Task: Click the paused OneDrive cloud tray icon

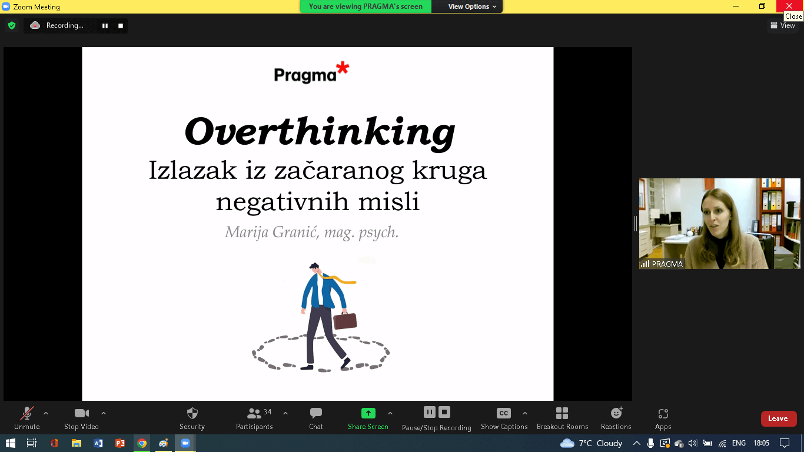Action: [679, 443]
